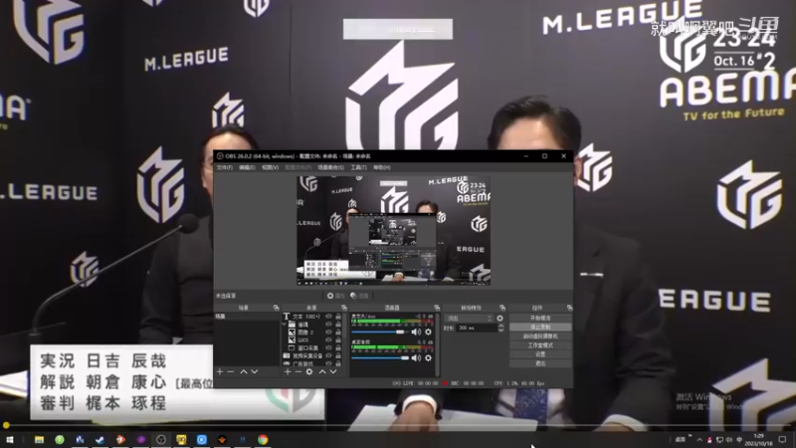The width and height of the screenshot is (796, 448).
Task: Open the 麦克风/Aux audio settings gear
Action: pyautogui.click(x=429, y=333)
